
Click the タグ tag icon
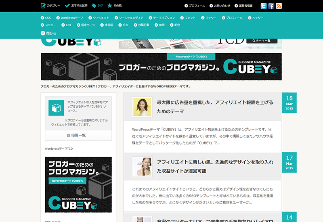(x=94, y=6)
